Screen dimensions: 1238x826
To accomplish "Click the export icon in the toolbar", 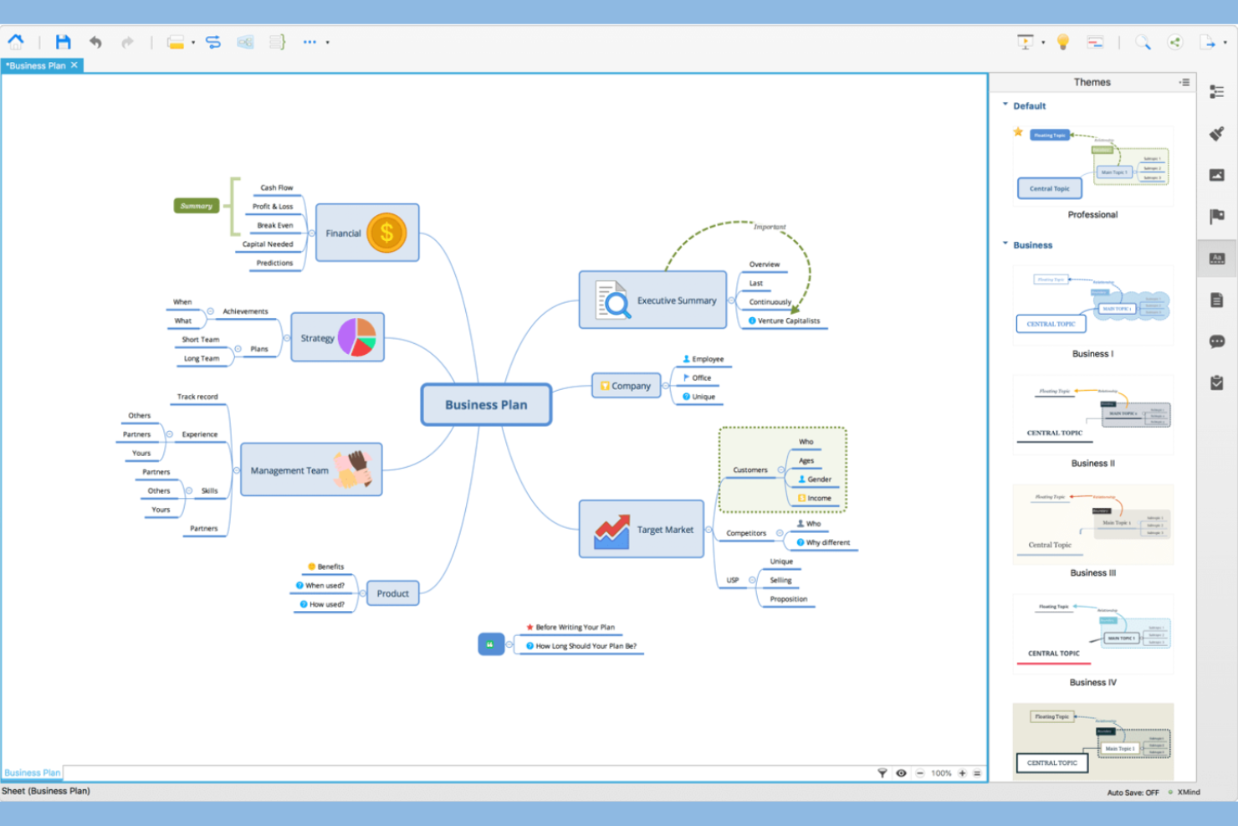I will pos(1208,42).
